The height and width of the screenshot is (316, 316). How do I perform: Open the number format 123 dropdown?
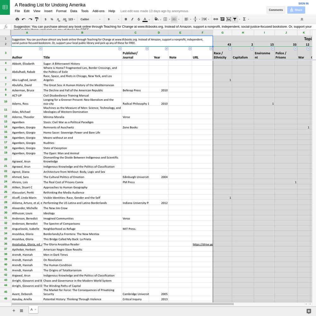pyautogui.click(x=71, y=19)
